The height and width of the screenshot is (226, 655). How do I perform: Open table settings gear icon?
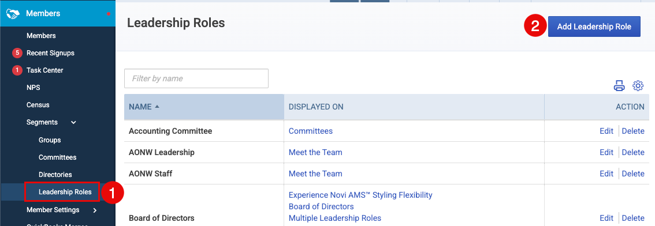(x=638, y=86)
